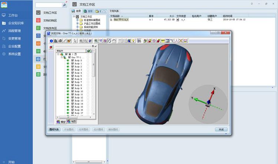Viewport: 278px width, 164px height.
Task: Select the arrow pointer tool
Action: click(75, 41)
